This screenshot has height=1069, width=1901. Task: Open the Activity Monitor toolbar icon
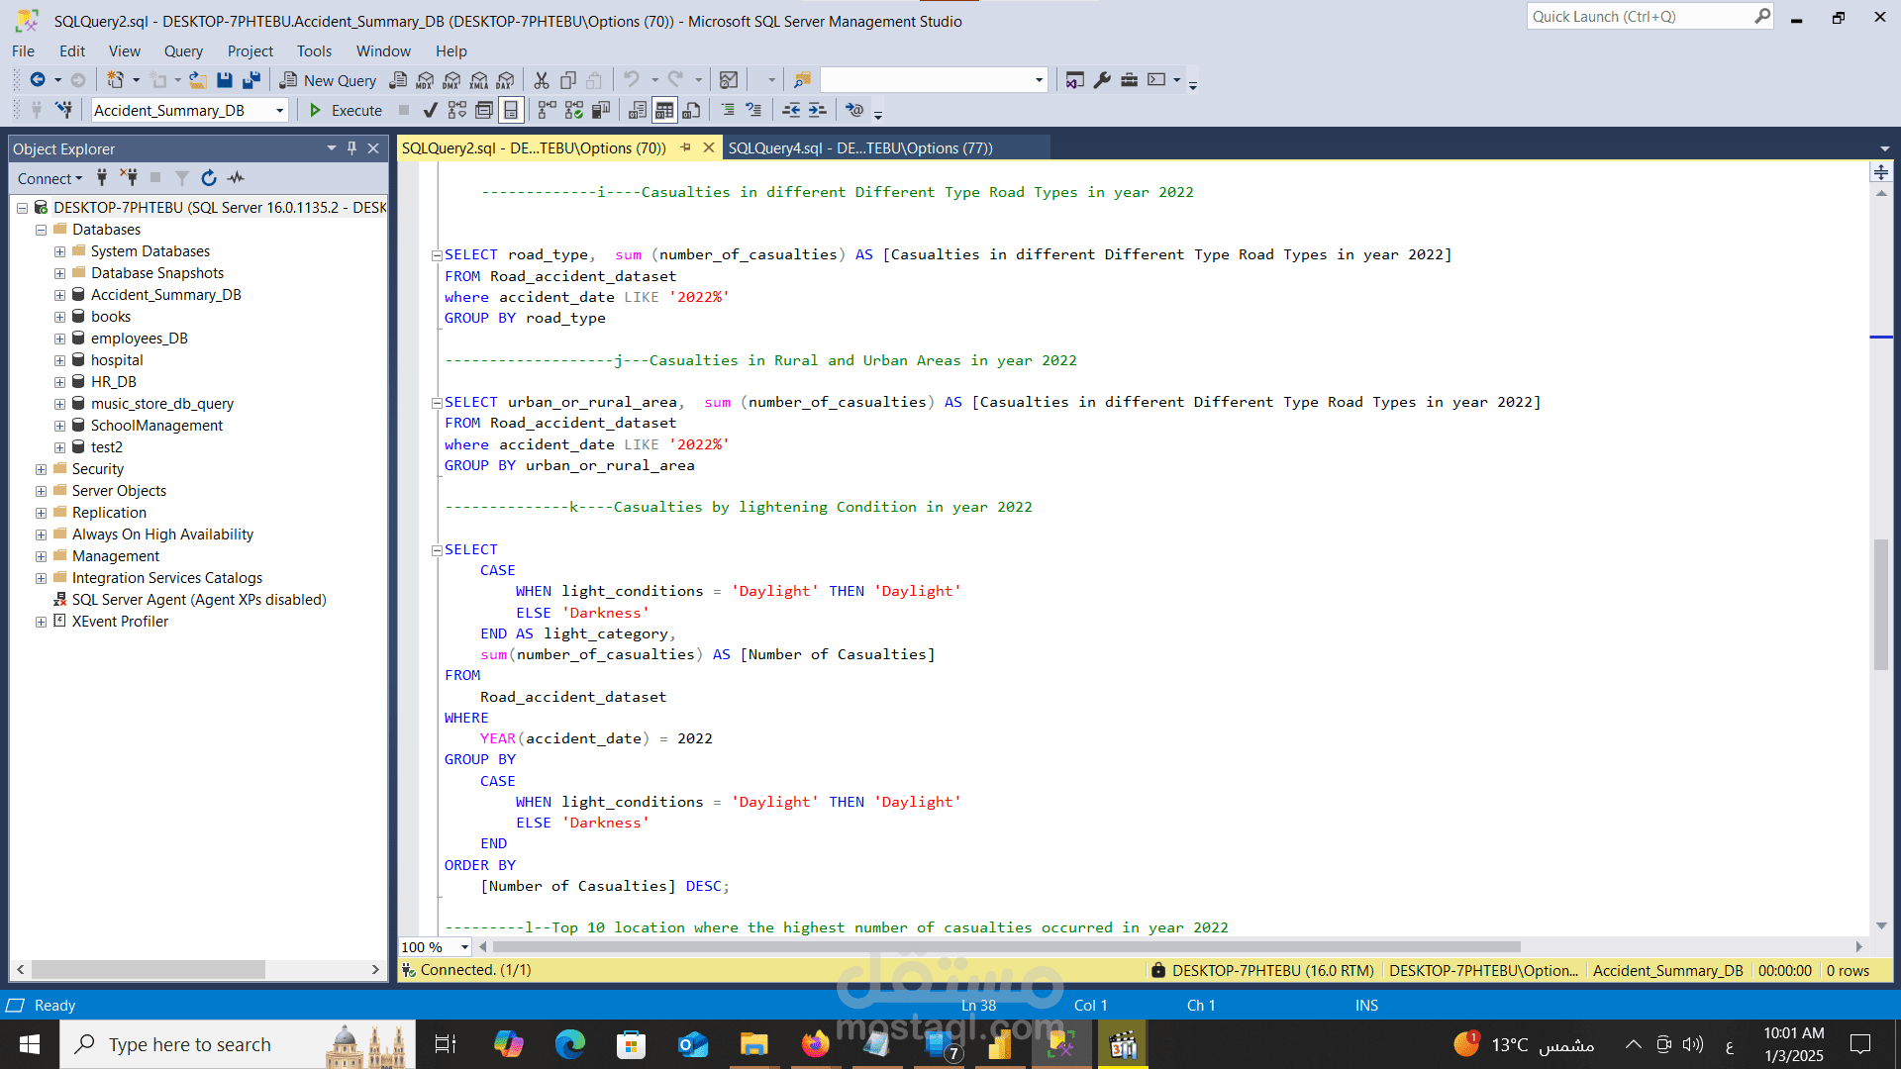point(729,80)
